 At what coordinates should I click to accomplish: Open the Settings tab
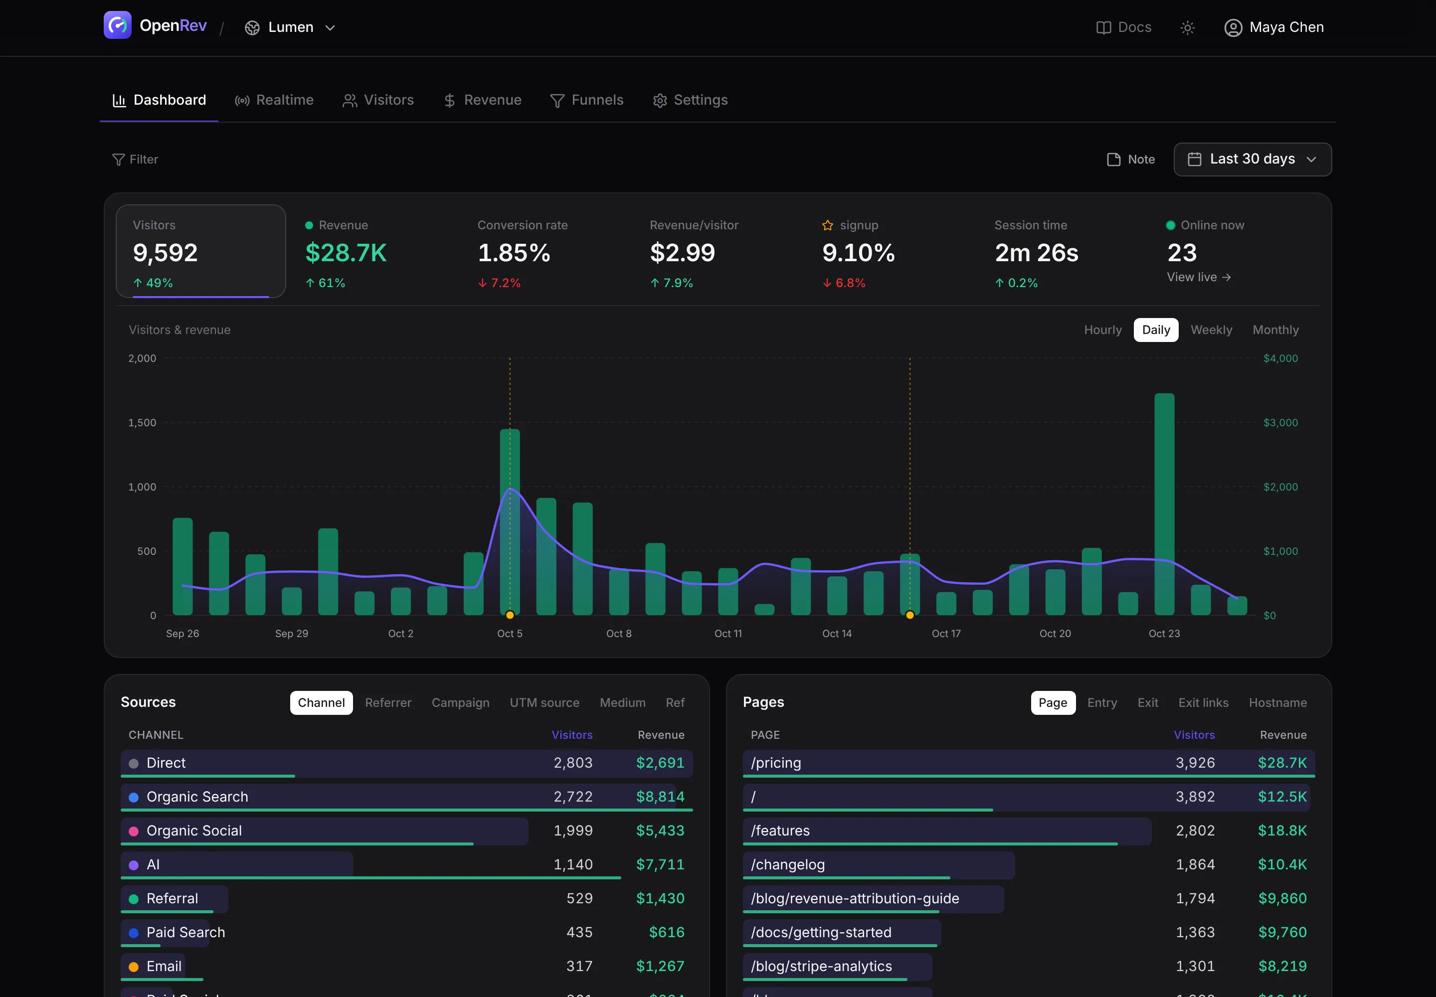point(690,100)
